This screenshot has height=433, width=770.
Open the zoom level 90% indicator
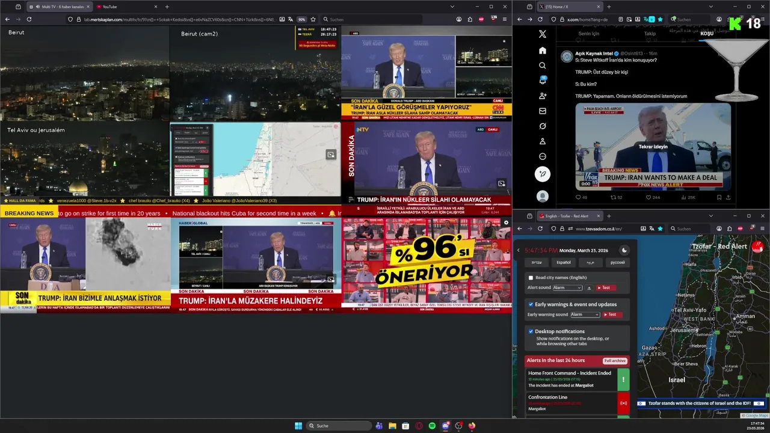click(302, 19)
